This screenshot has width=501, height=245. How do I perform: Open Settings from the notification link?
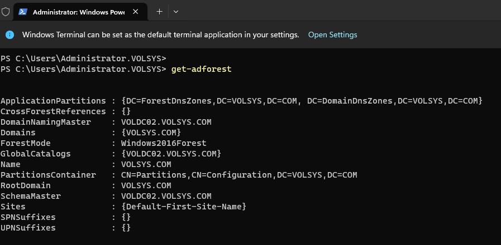point(332,35)
